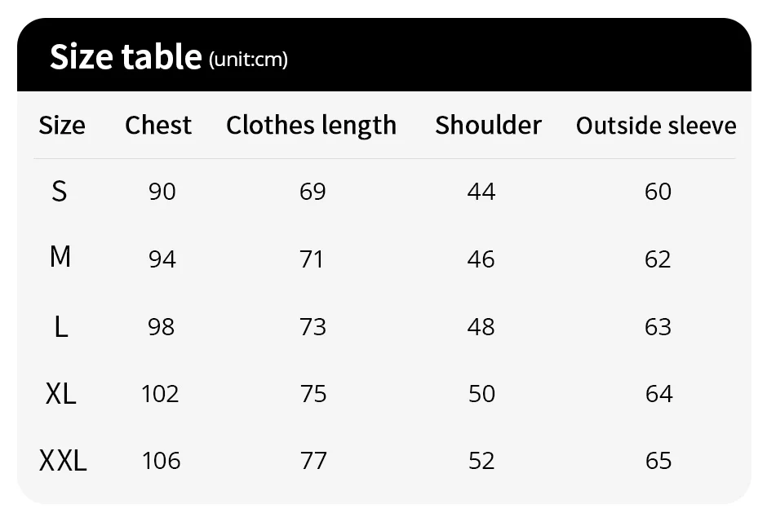Click the Shoulder column header
This screenshot has height=522, width=767.
coord(488,125)
